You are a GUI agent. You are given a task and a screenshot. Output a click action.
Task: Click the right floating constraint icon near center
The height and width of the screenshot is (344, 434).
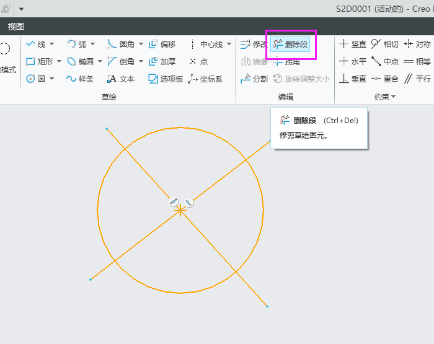point(188,203)
